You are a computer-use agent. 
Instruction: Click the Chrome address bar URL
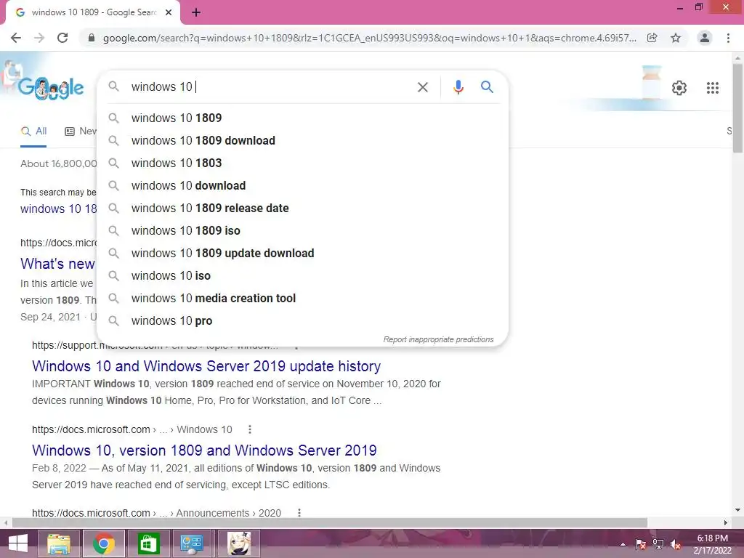coord(369,38)
